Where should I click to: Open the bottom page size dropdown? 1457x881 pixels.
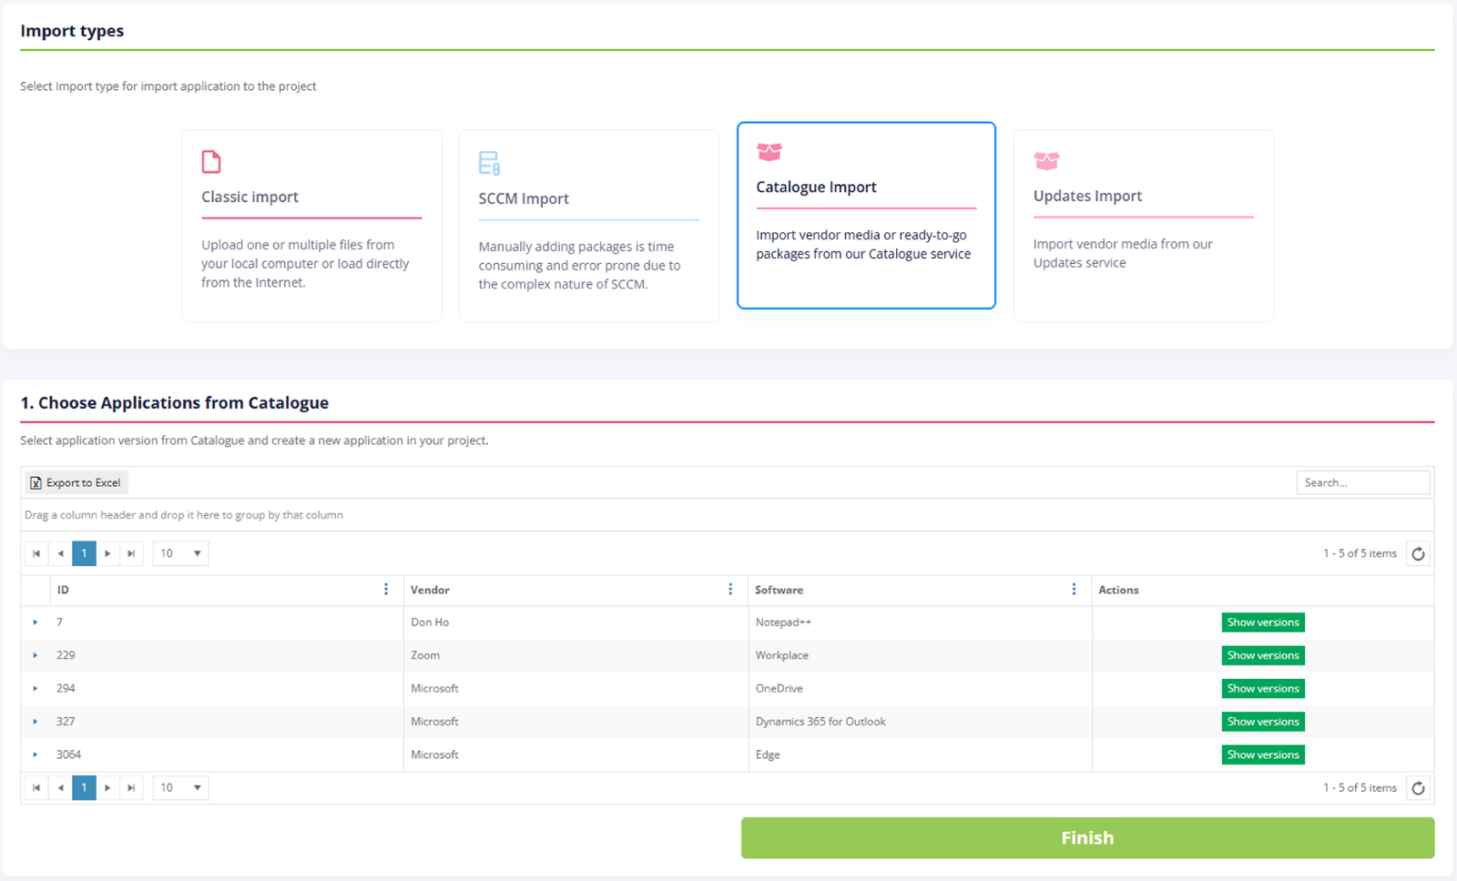pyautogui.click(x=180, y=787)
